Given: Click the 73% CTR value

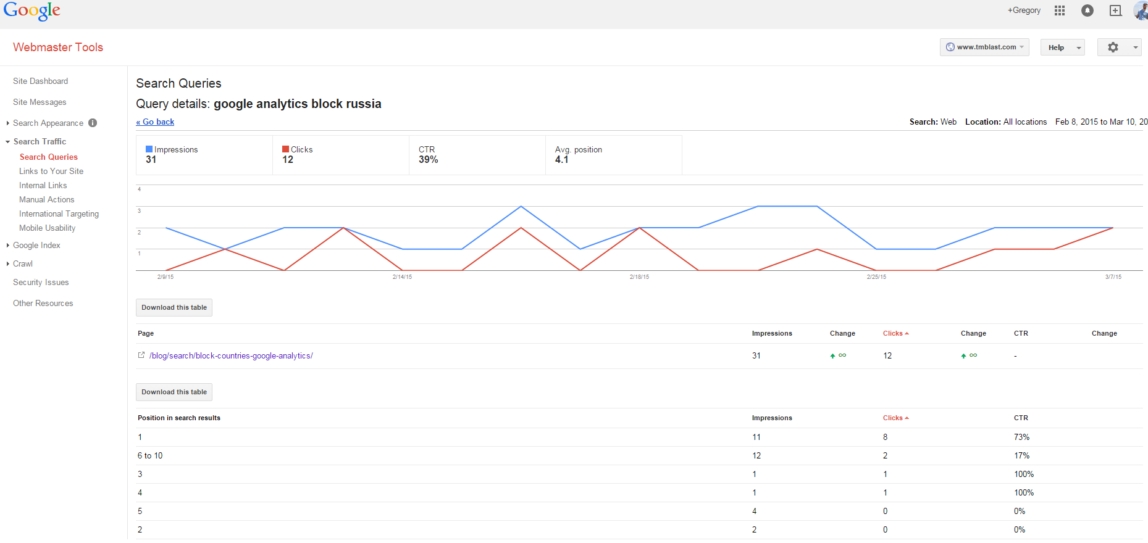Looking at the screenshot, I should click(x=1021, y=437).
